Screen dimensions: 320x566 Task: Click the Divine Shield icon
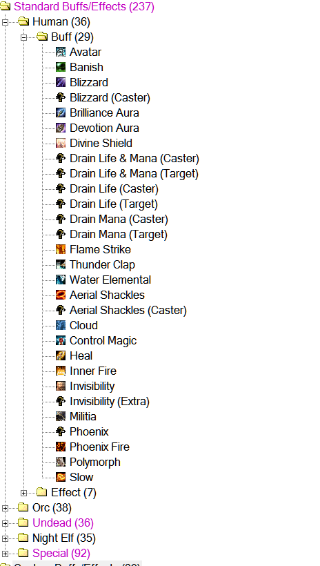pyautogui.click(x=61, y=143)
